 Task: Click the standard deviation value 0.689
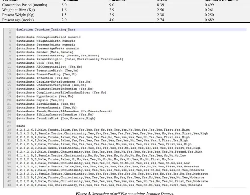[x=209, y=20]
